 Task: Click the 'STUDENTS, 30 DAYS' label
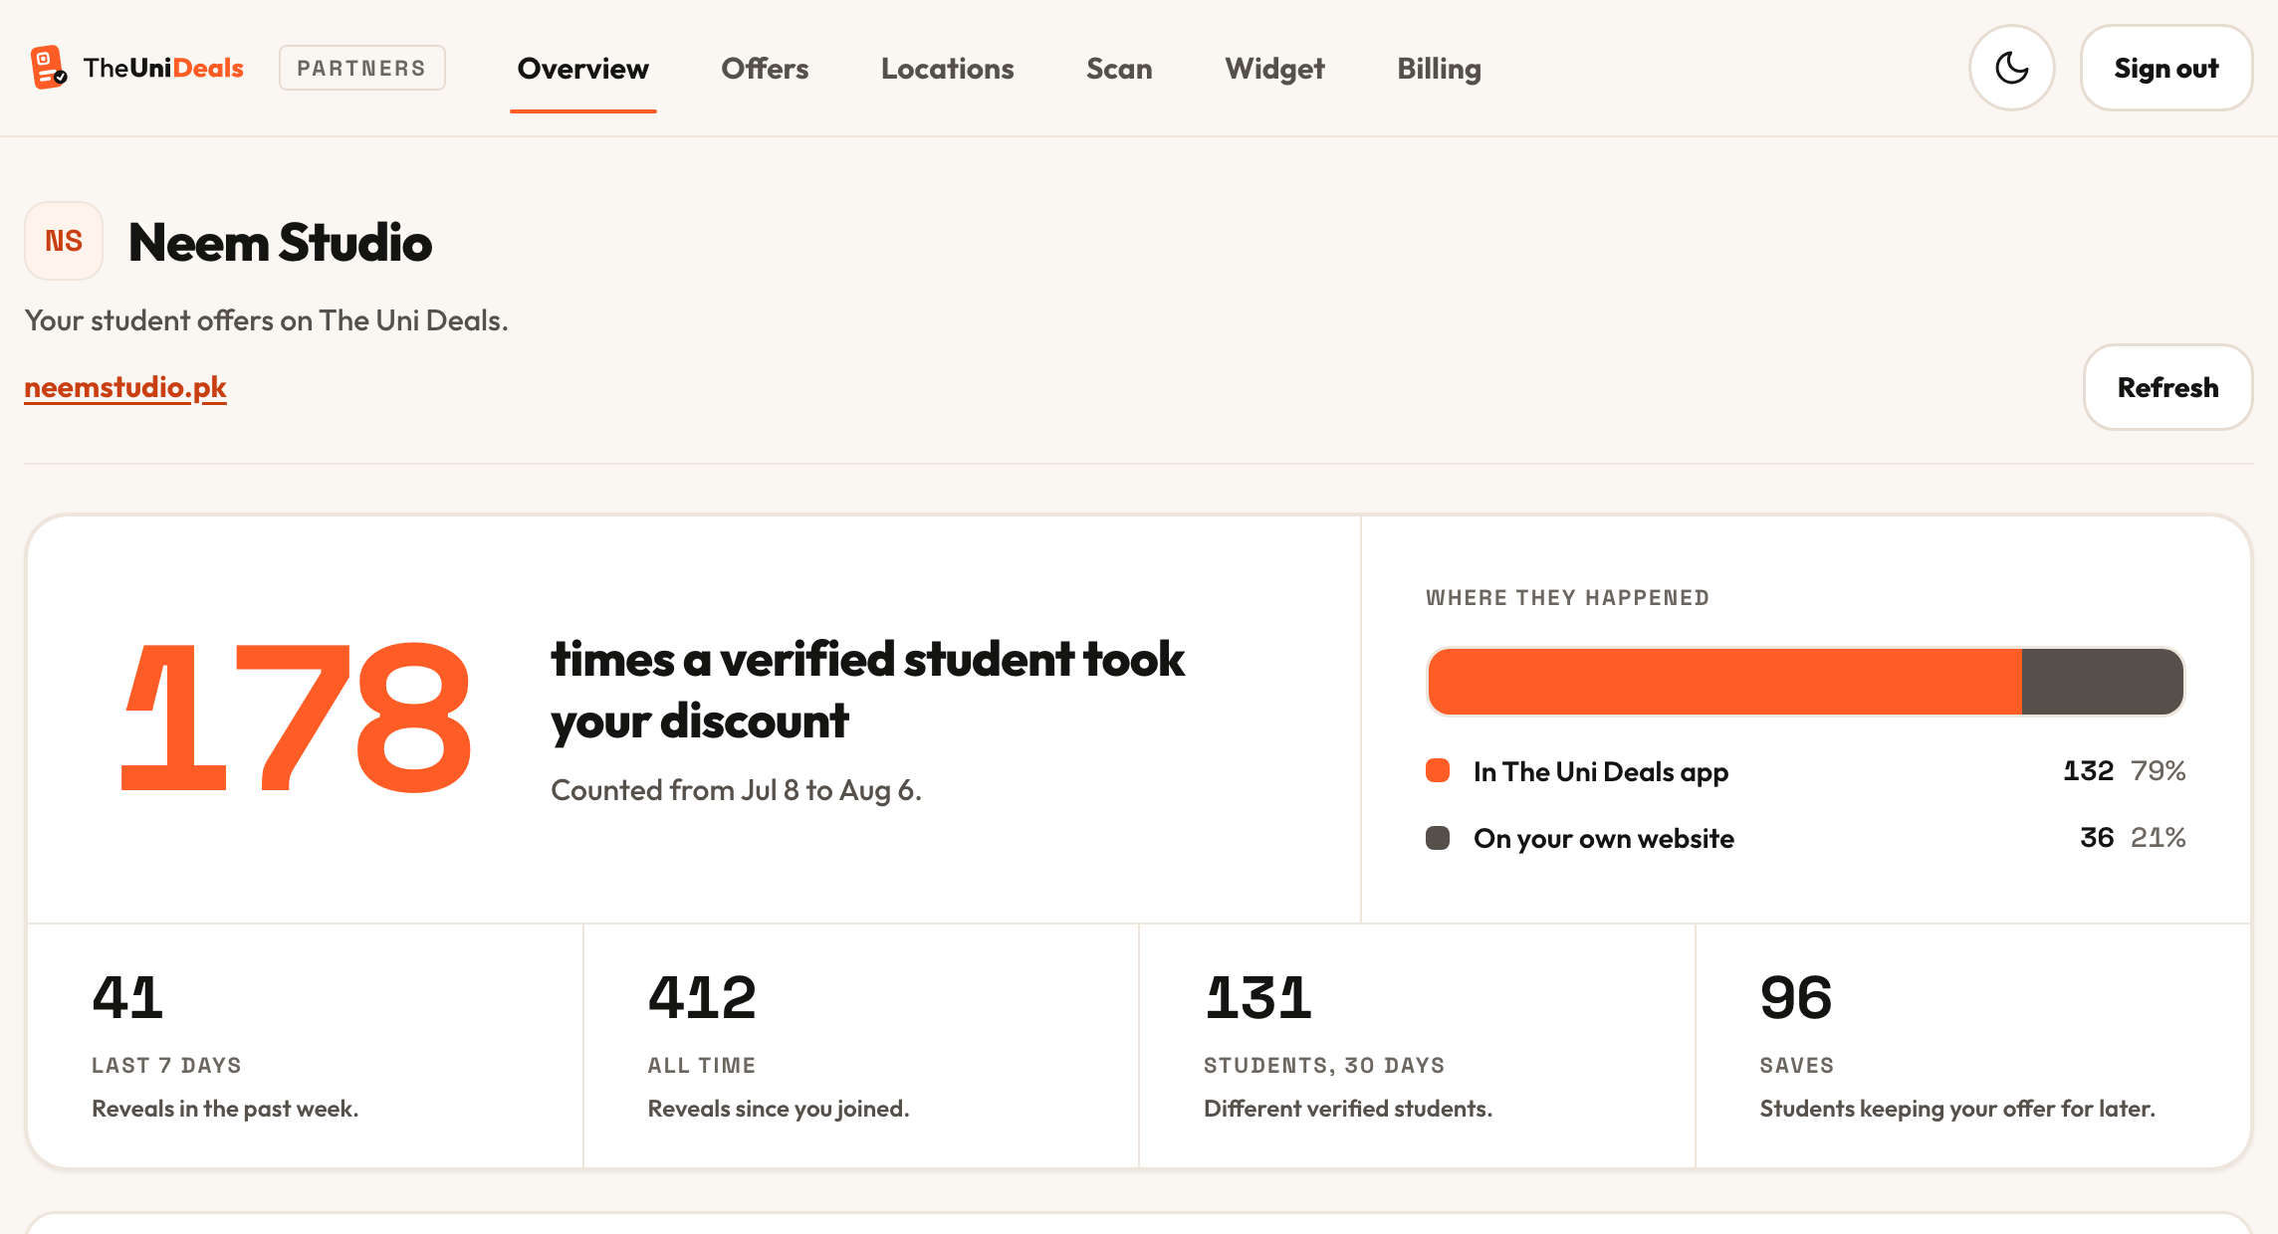pyautogui.click(x=1324, y=1066)
